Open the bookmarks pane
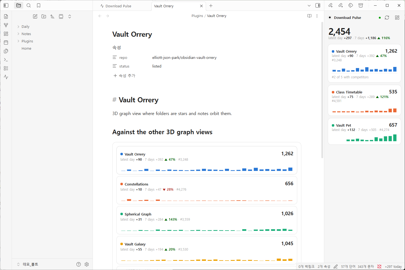 click(x=39, y=5)
